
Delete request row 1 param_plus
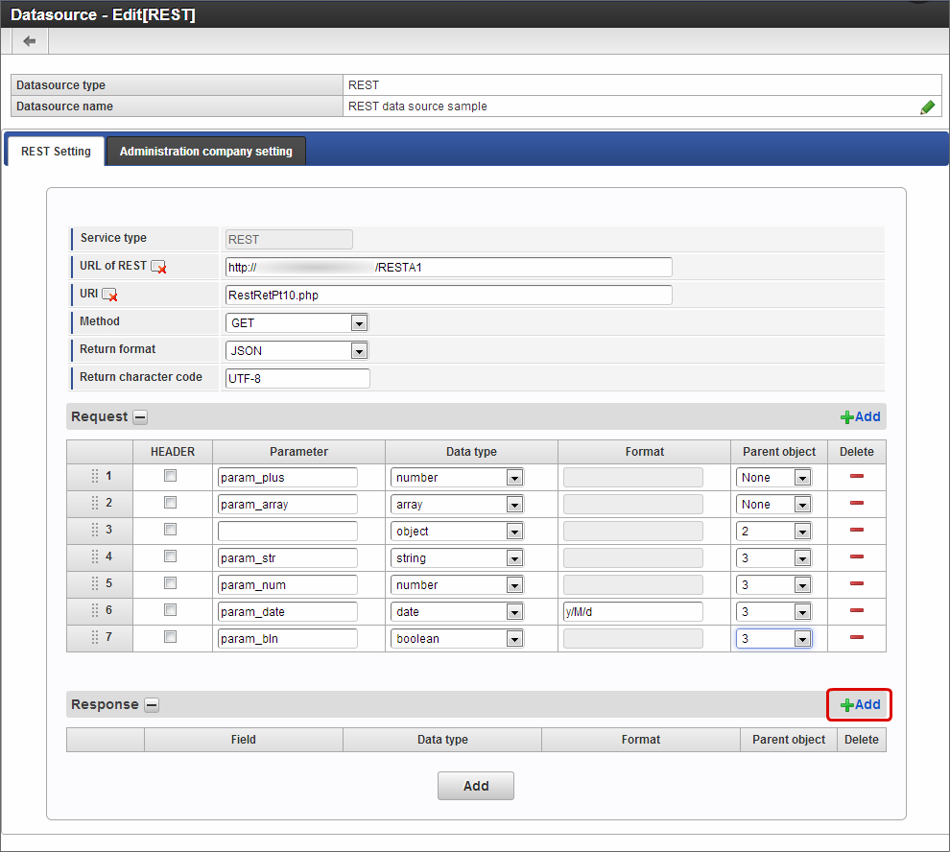click(x=856, y=476)
